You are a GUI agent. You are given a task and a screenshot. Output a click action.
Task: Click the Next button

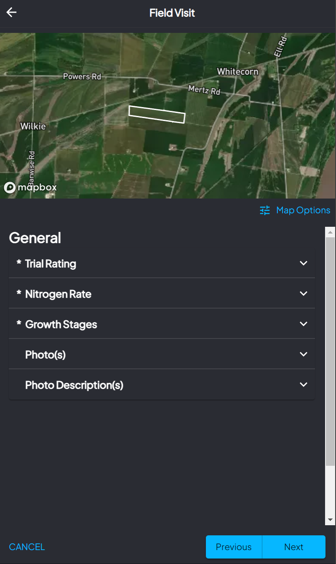click(x=293, y=547)
